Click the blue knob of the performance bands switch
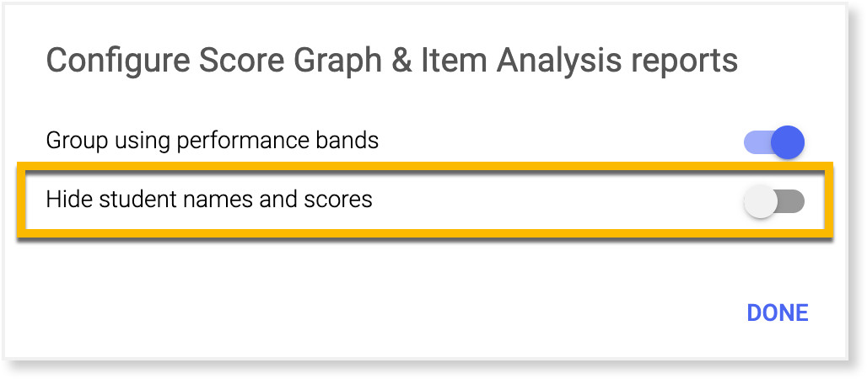 (788, 142)
